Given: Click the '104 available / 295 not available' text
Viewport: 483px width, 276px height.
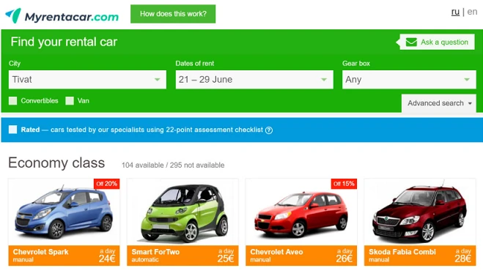Looking at the screenshot, I should [x=173, y=165].
